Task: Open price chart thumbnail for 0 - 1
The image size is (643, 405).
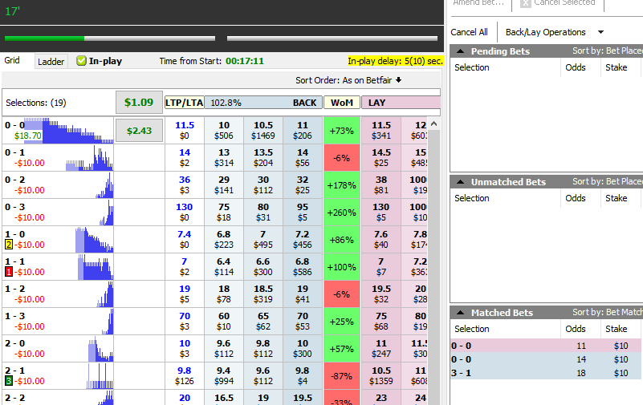Action: pos(89,158)
